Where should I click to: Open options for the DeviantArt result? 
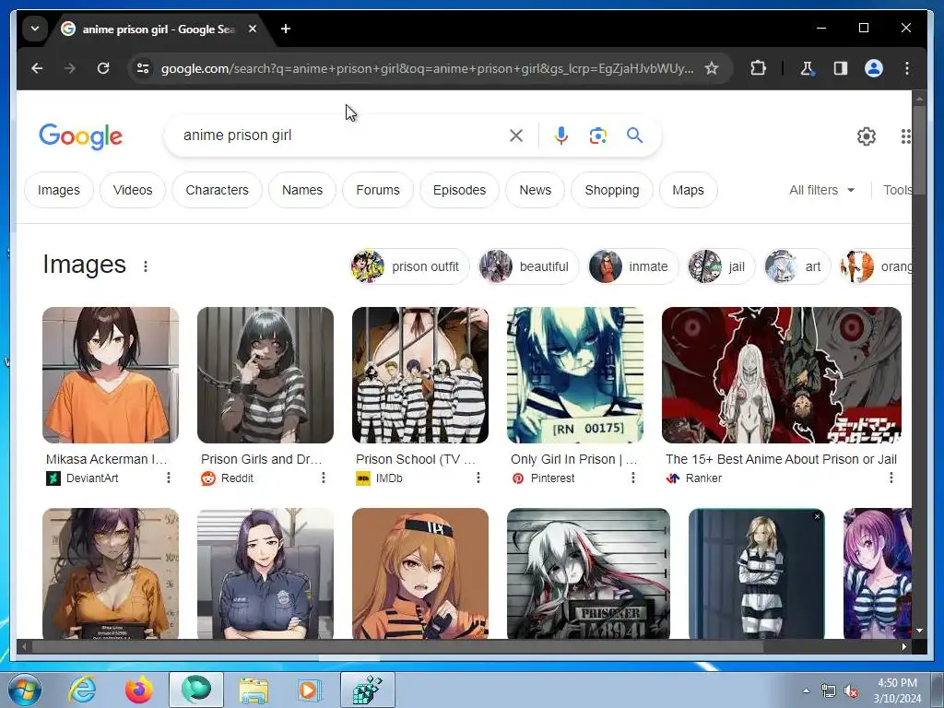pos(169,478)
